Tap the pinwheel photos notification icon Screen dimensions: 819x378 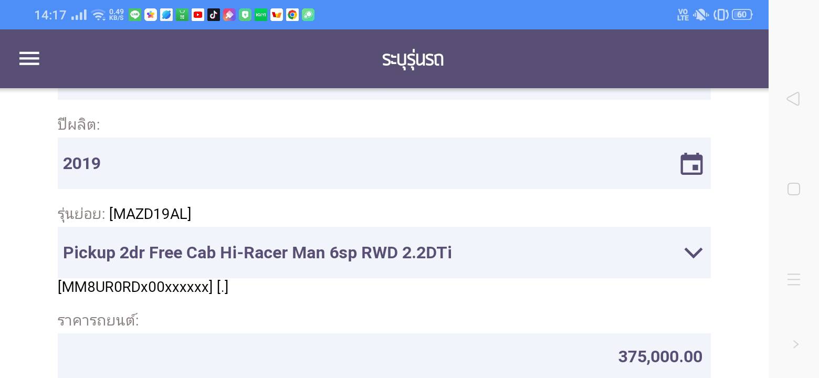(151, 15)
